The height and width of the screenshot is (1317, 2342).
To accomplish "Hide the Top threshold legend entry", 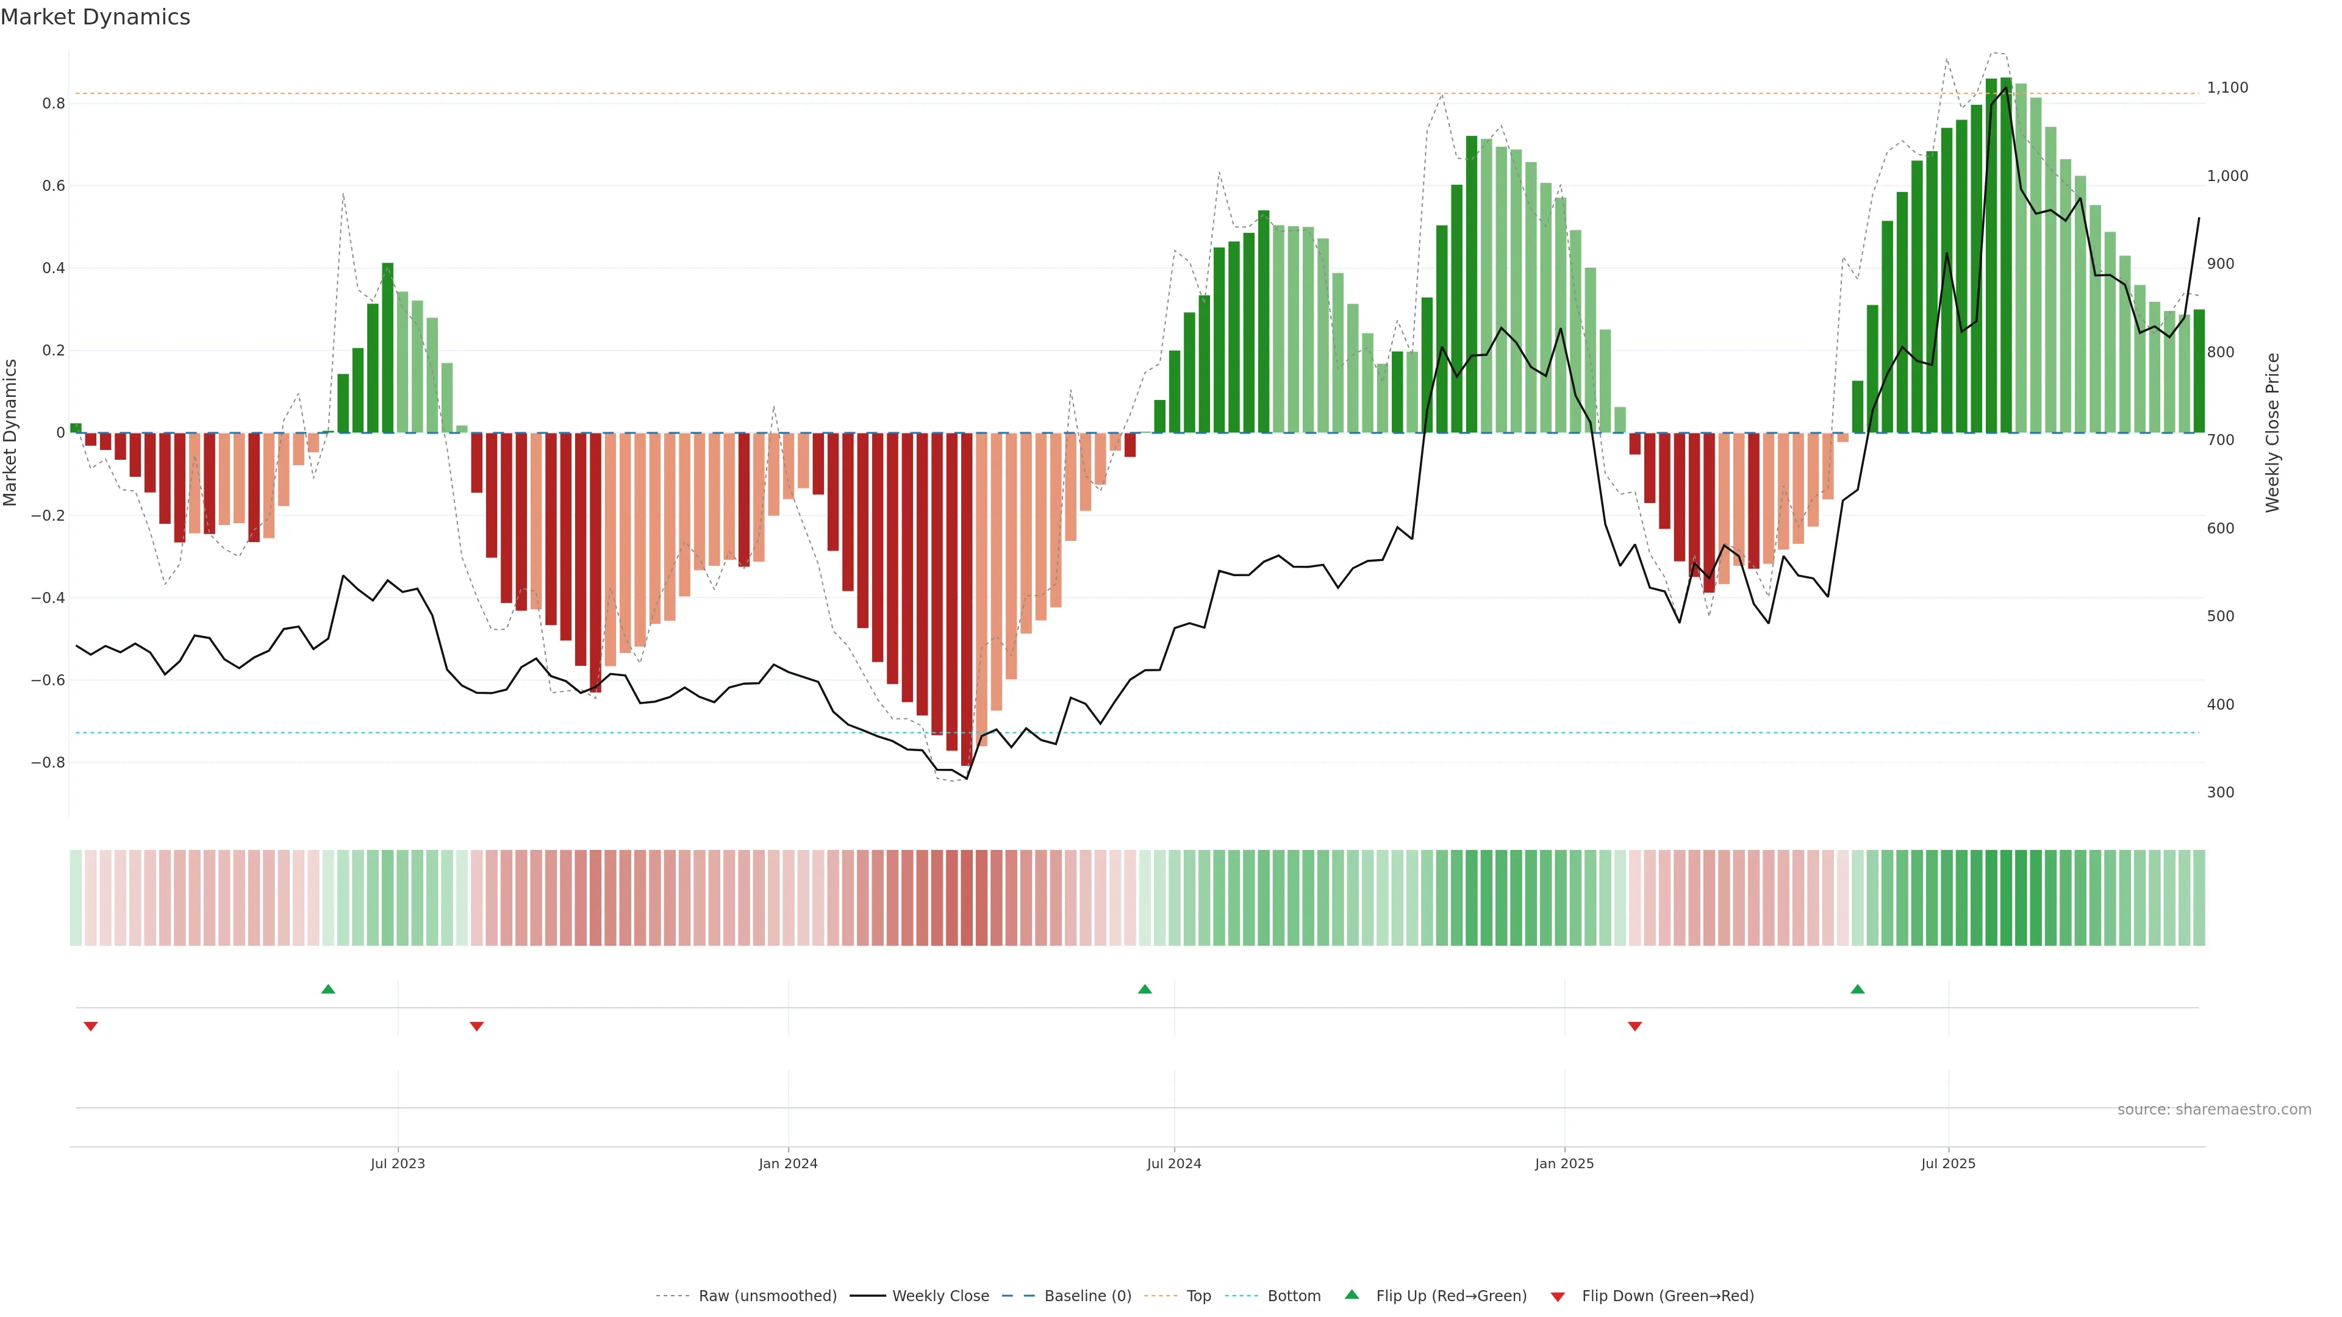I will tap(1198, 1296).
